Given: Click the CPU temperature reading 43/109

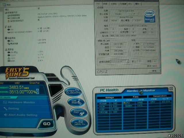Looking at the screenshot, I should point(166,101).
